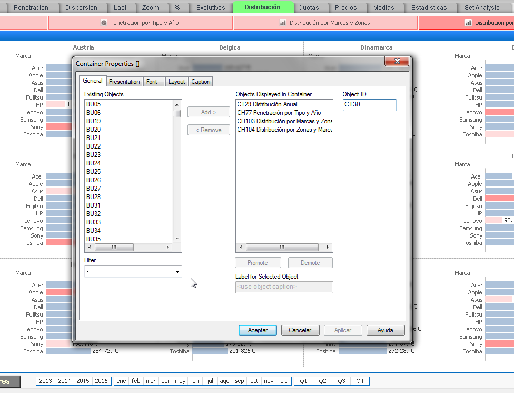The image size is (514, 393).
Task: Click the < Remove button
Action: 209,130
